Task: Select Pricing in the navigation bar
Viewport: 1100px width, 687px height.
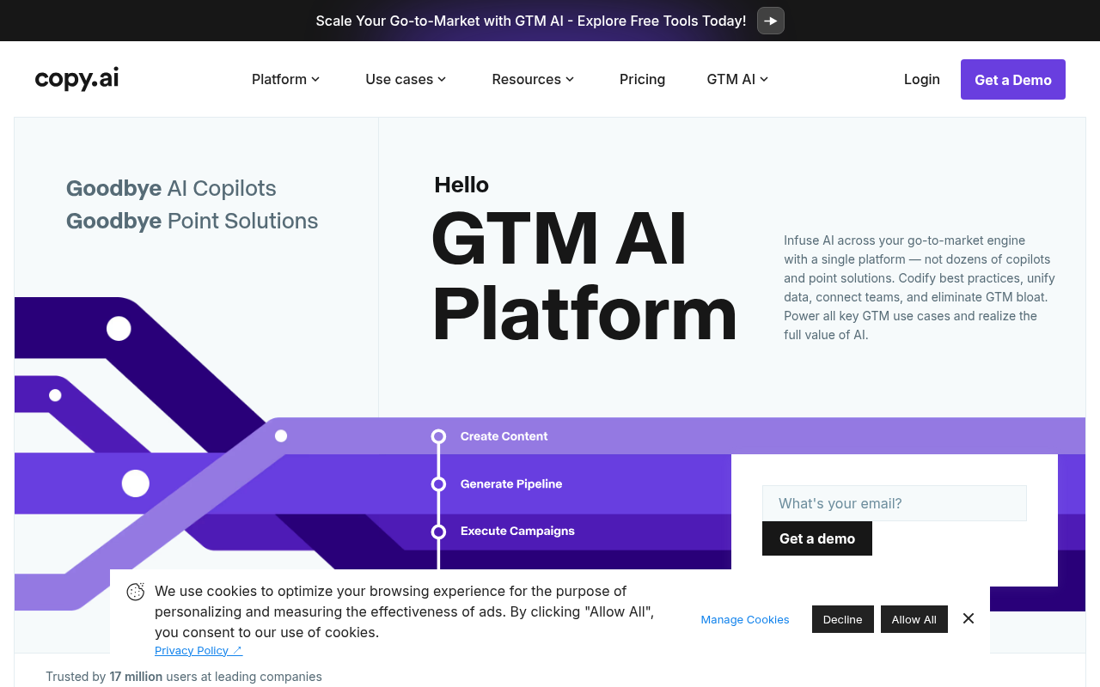Action: (642, 79)
